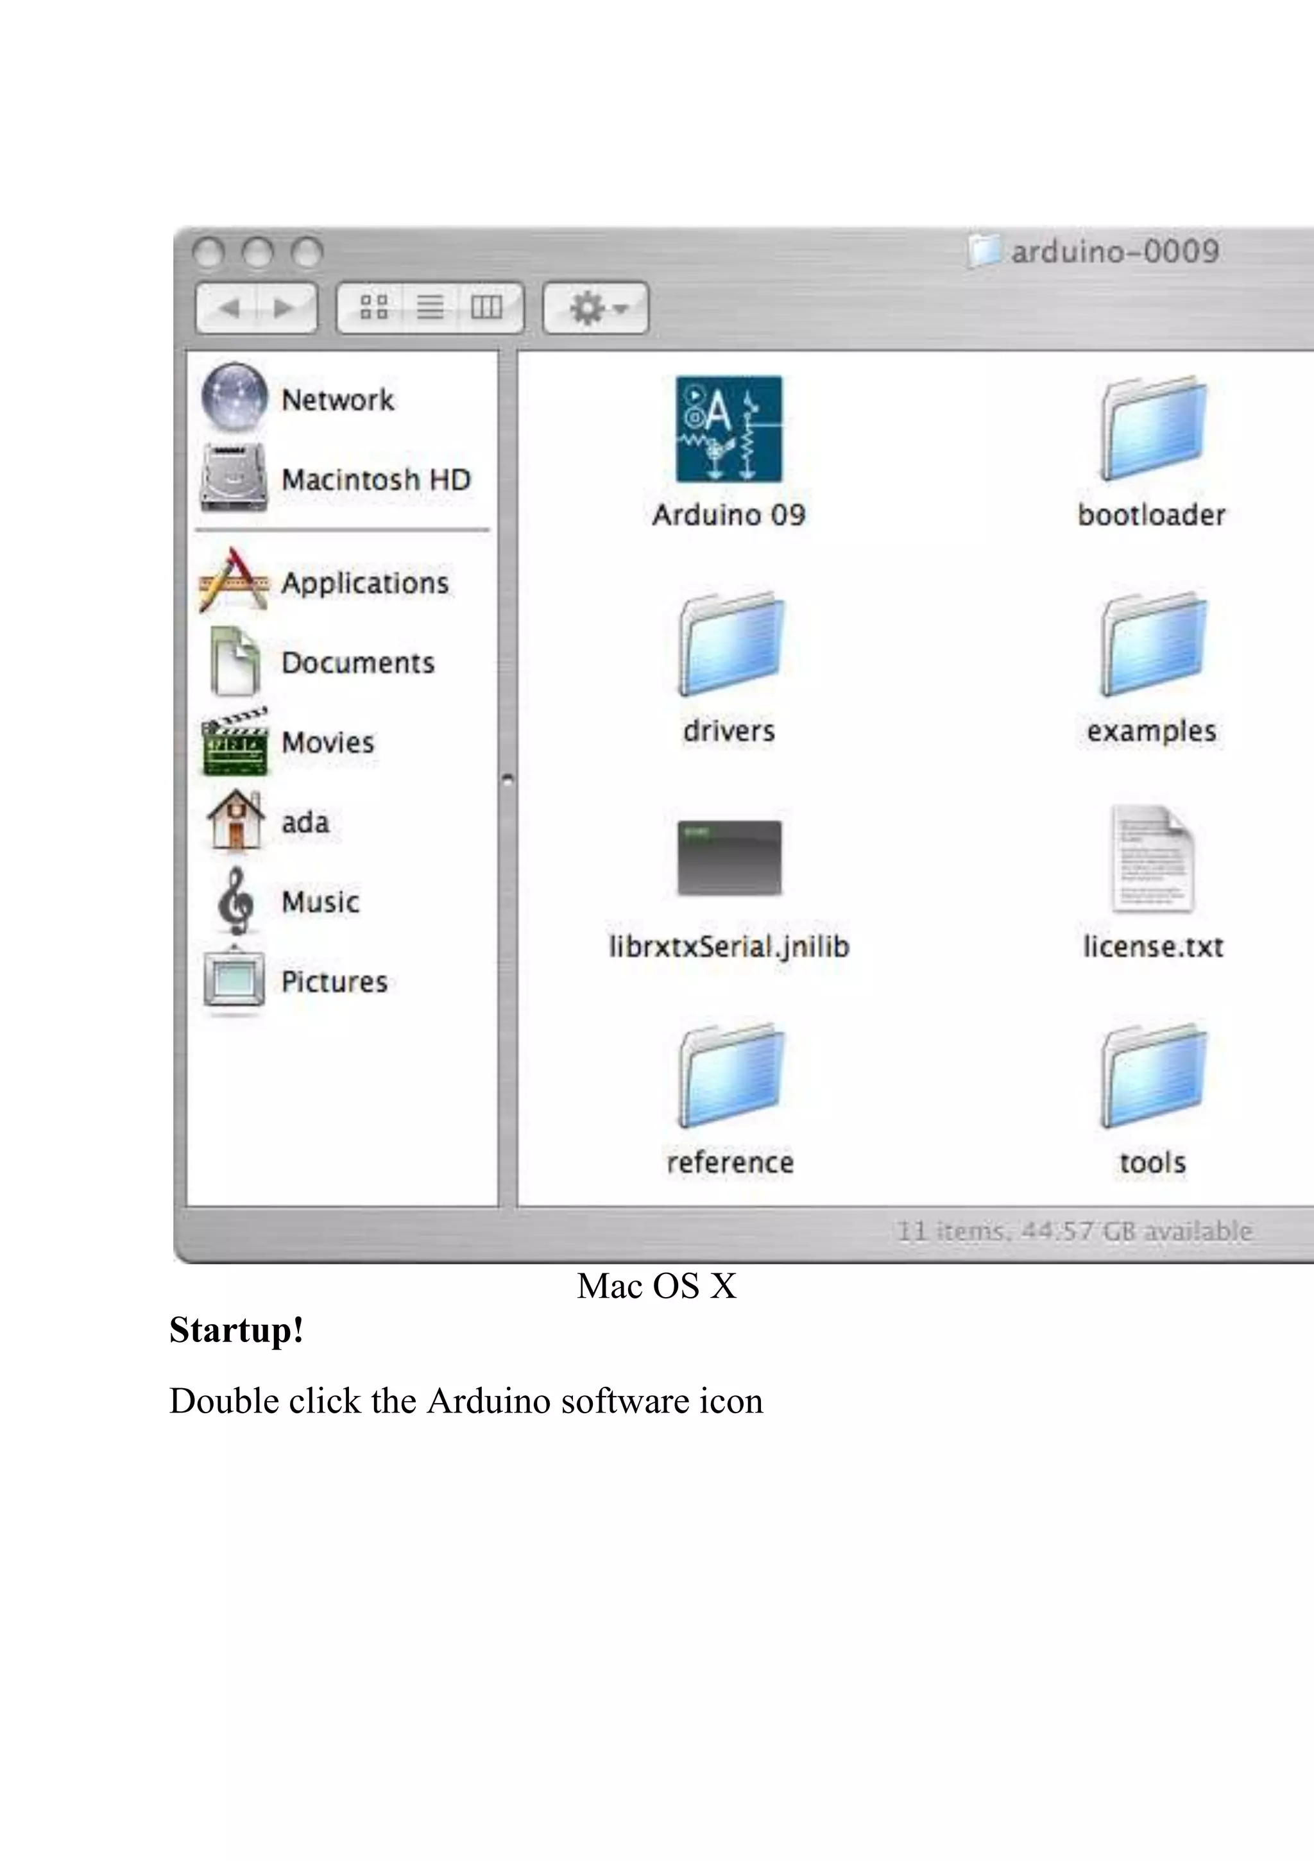Click the 'reference' folder name

click(x=730, y=1163)
